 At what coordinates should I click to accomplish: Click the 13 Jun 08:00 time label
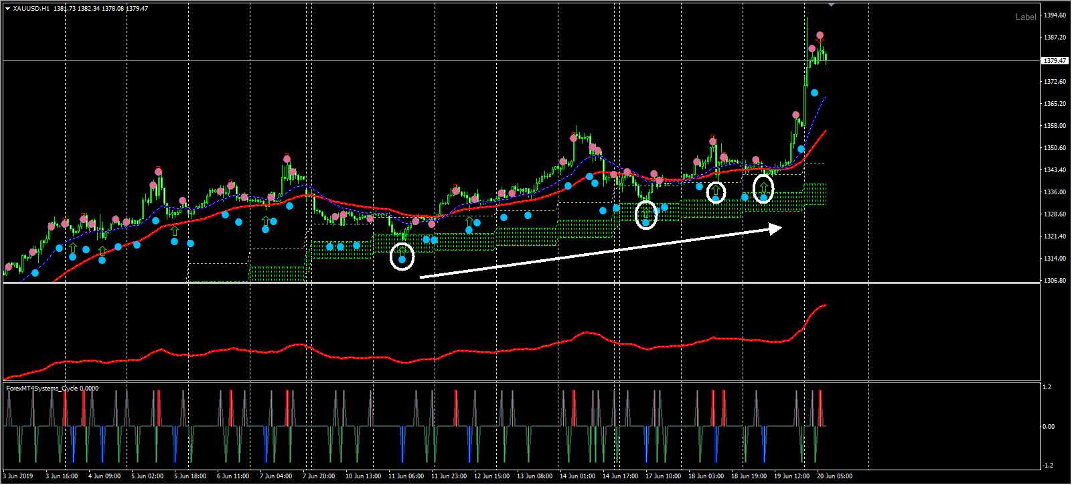coord(534,476)
